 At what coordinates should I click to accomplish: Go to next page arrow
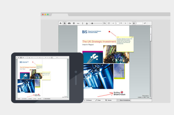(126, 23)
